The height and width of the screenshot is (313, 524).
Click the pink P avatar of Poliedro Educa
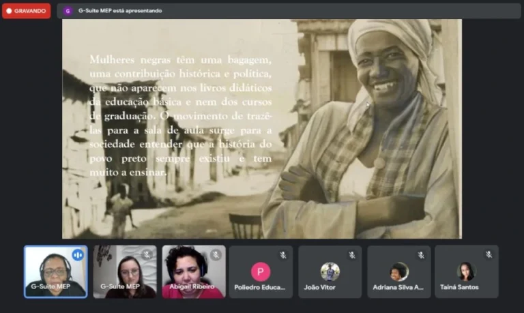[x=261, y=271]
